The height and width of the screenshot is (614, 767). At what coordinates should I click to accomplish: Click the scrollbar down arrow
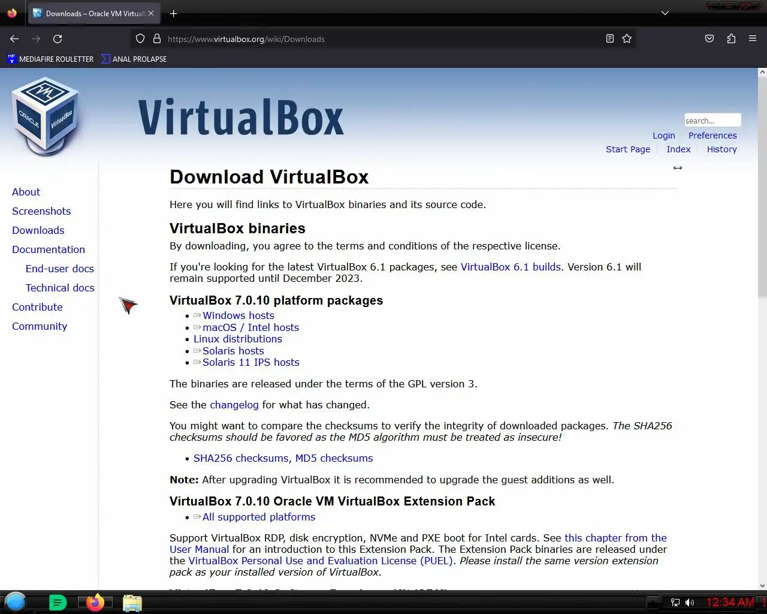pos(762,586)
